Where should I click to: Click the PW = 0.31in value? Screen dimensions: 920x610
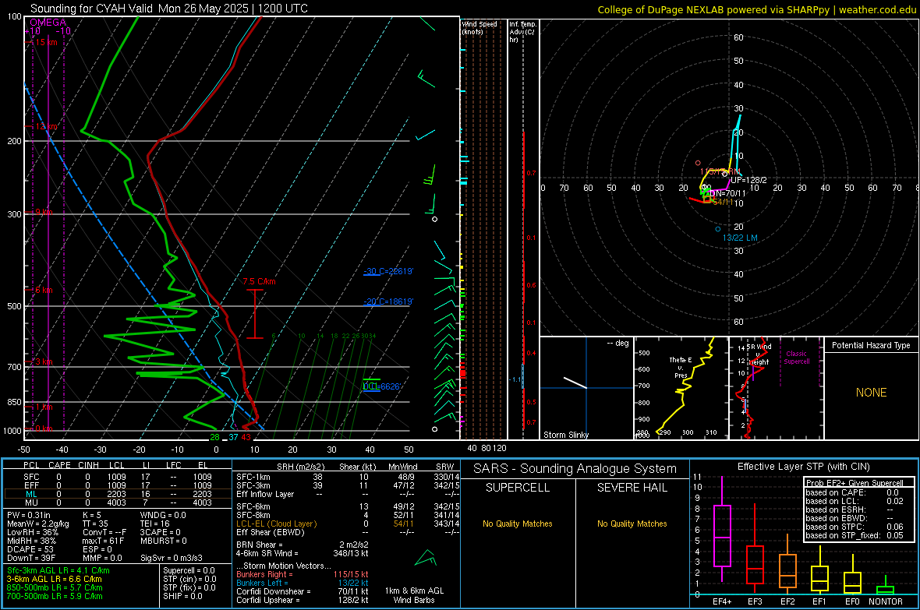29,515
